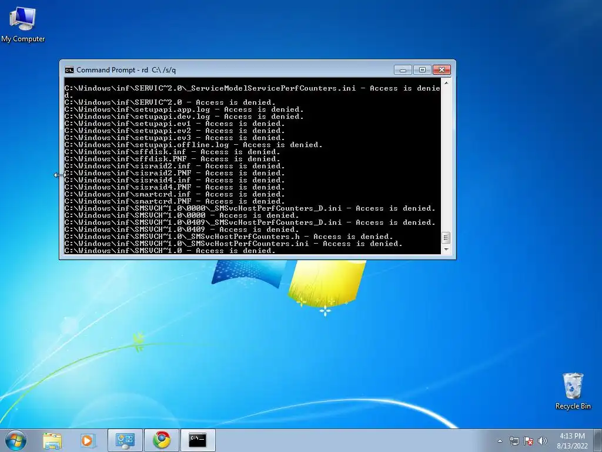Launch Windows Explorer from the taskbar
The height and width of the screenshot is (452, 602).
click(52, 440)
